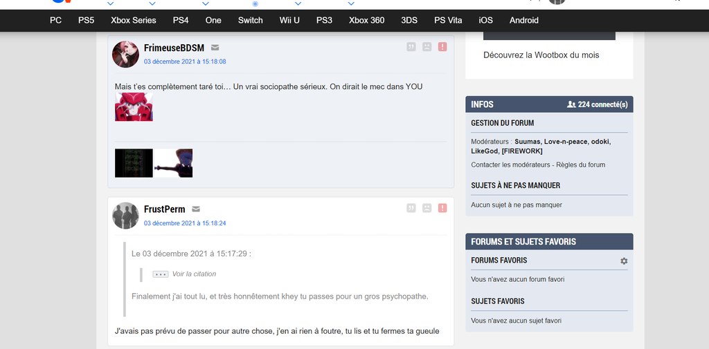
Task: Click the connected users icon next to 224 connecté(s)
Action: pyautogui.click(x=571, y=104)
